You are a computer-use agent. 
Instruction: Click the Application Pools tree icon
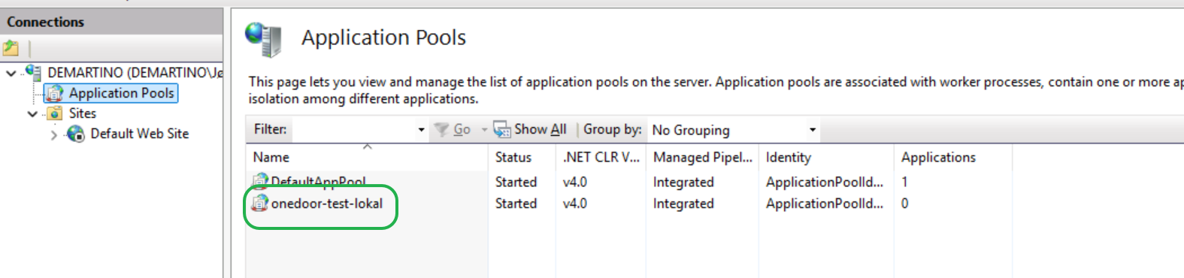click(x=55, y=93)
